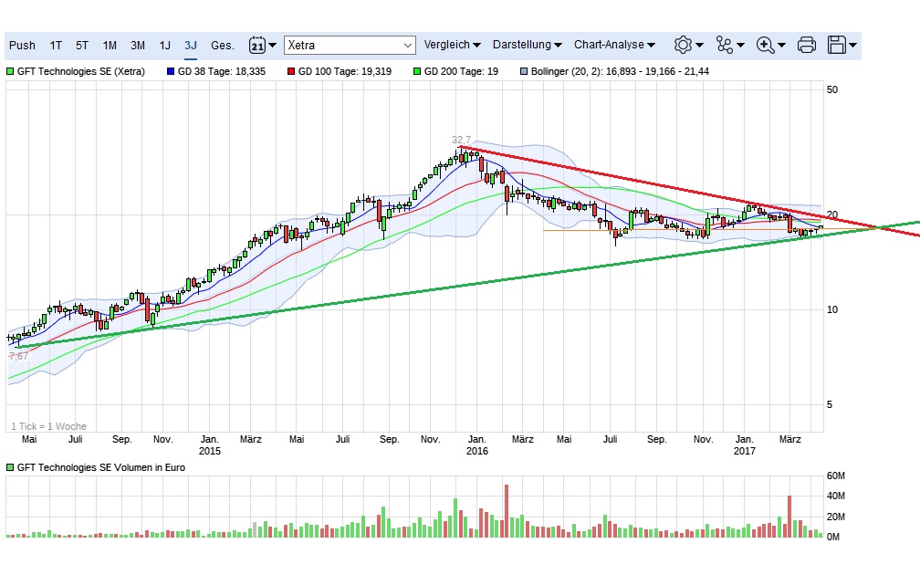Expand the calendar dropdown arrow

point(272,46)
